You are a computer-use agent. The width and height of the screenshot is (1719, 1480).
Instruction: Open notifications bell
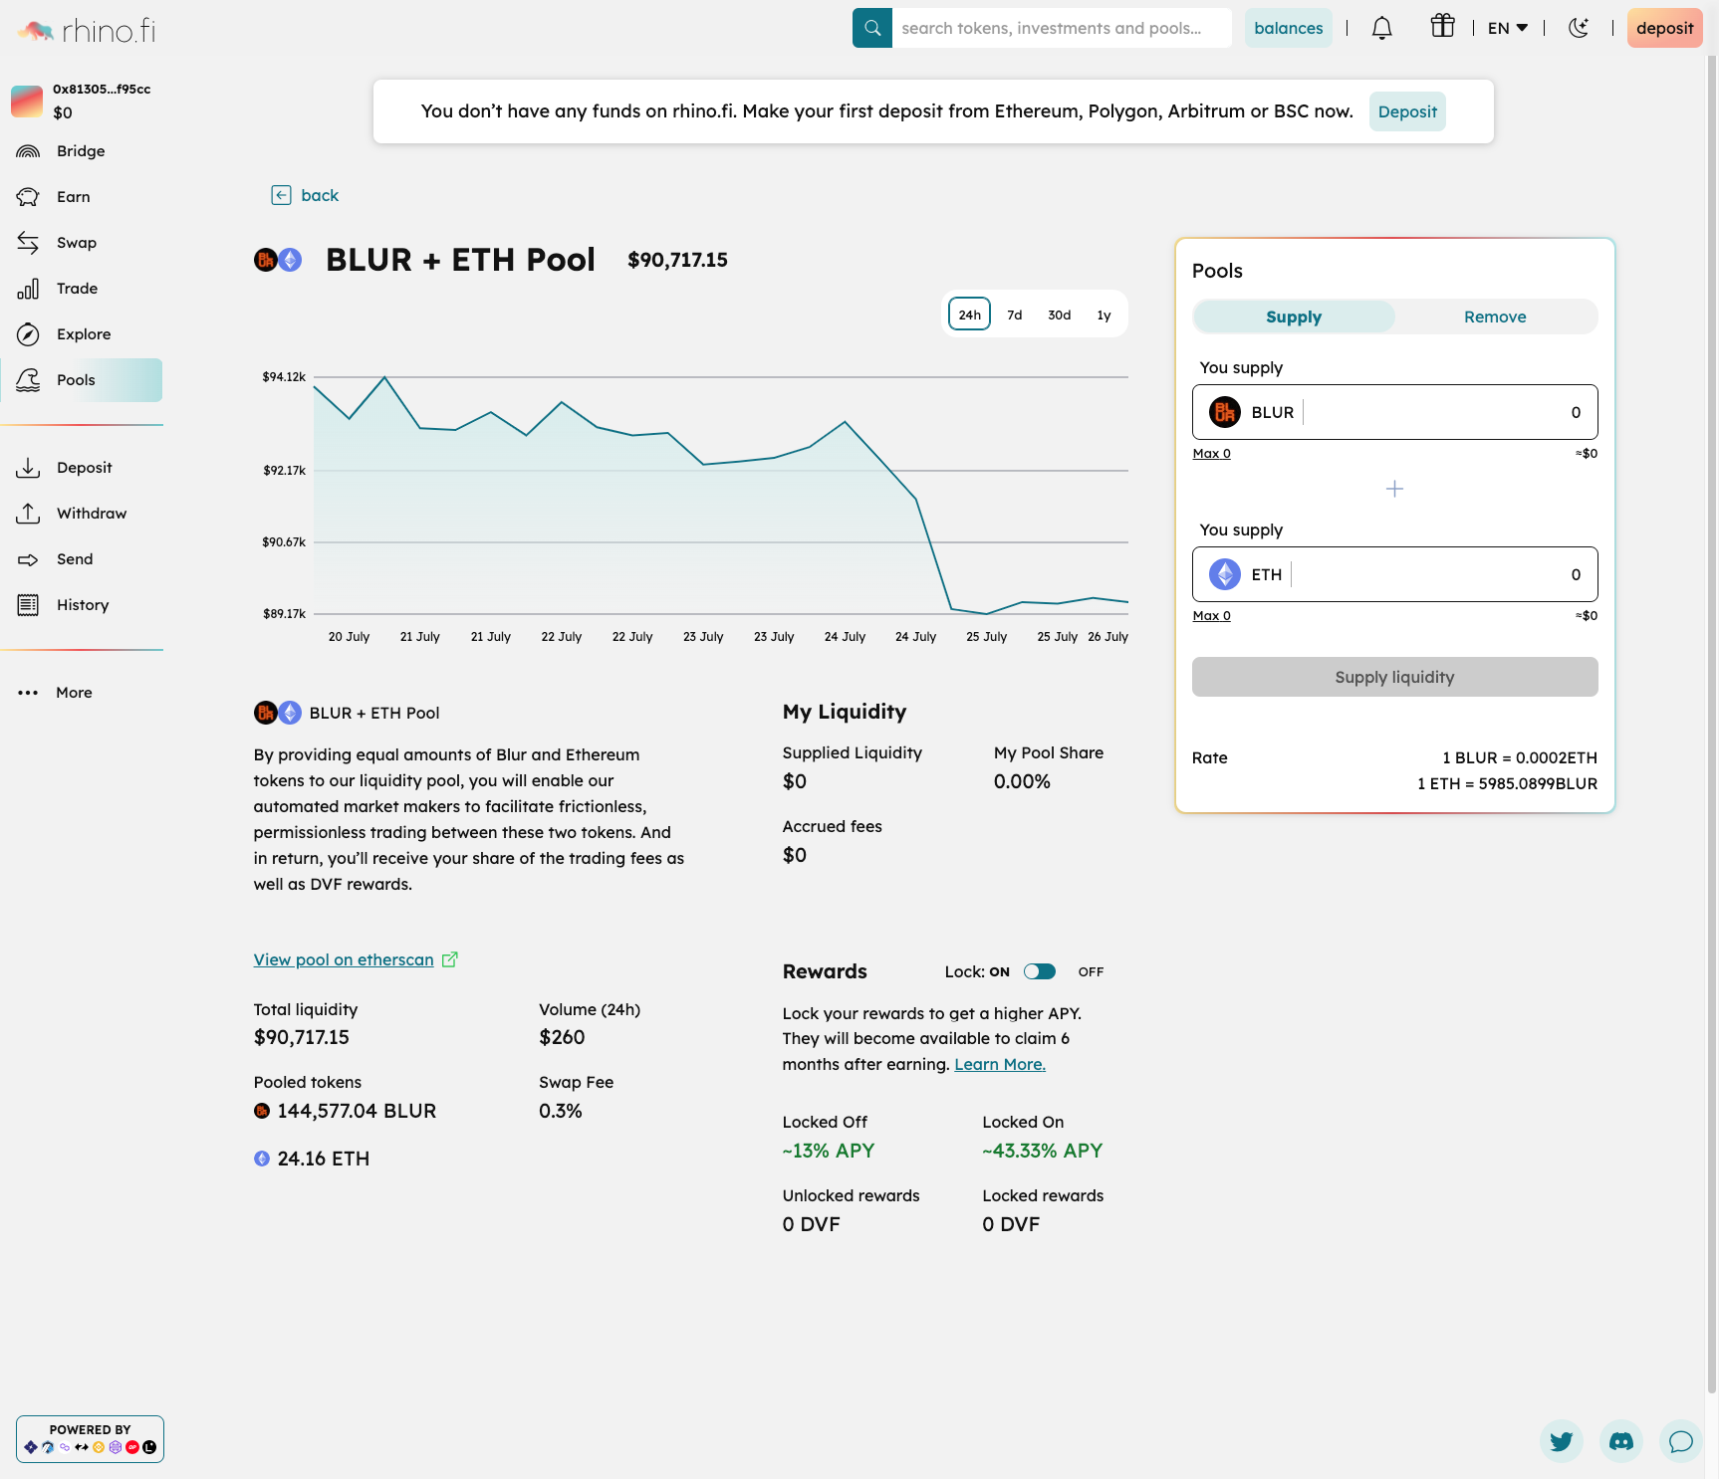1381,28
